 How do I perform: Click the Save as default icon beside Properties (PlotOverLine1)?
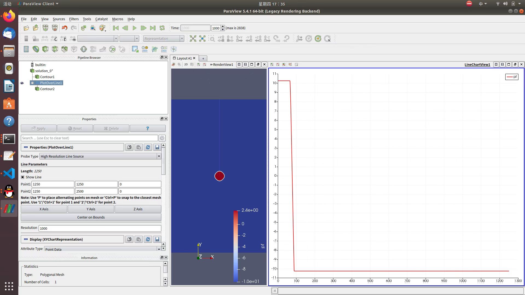(157, 147)
